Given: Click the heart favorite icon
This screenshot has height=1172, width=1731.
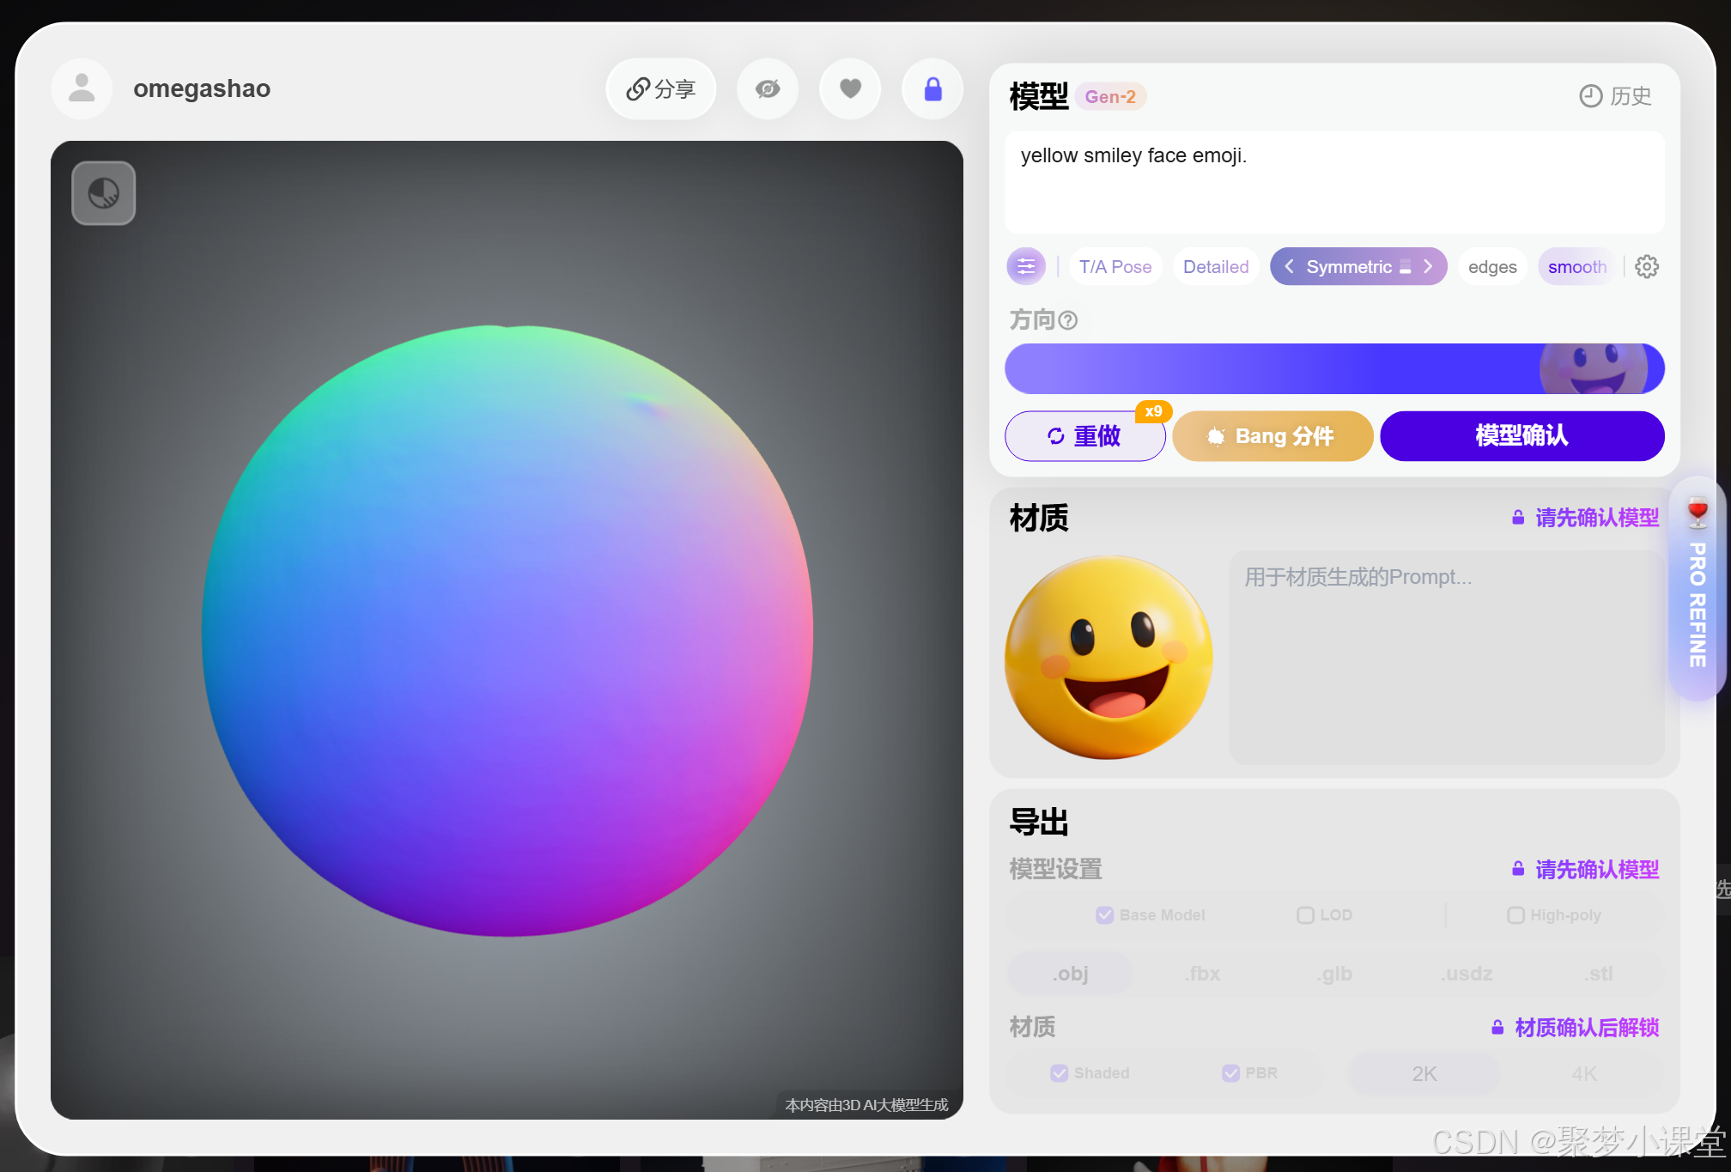Looking at the screenshot, I should 850,88.
